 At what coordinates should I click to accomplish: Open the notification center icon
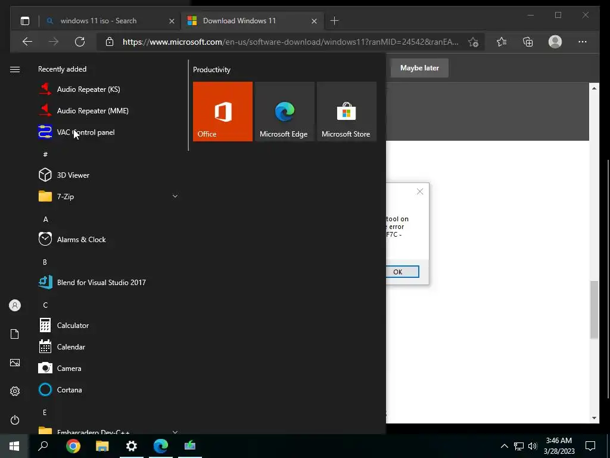pos(590,446)
